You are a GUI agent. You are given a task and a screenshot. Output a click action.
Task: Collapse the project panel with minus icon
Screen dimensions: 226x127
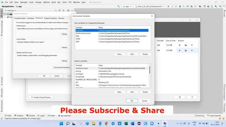point(72,11)
